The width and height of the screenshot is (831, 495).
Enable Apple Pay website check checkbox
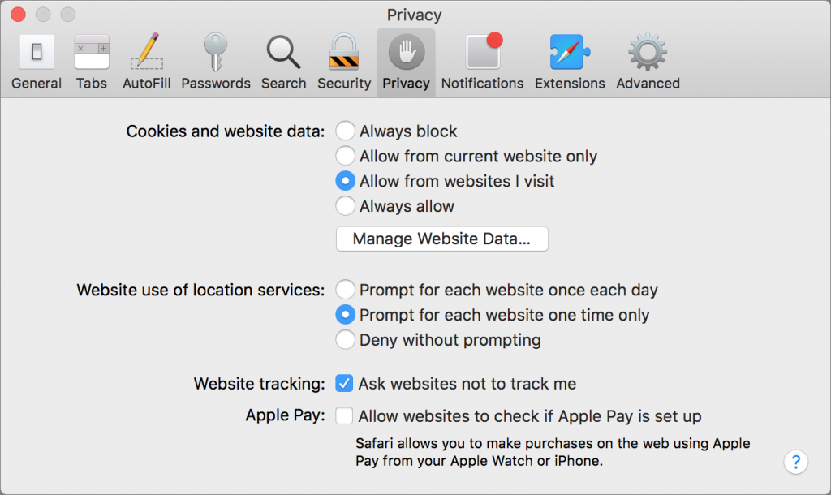pyautogui.click(x=344, y=416)
